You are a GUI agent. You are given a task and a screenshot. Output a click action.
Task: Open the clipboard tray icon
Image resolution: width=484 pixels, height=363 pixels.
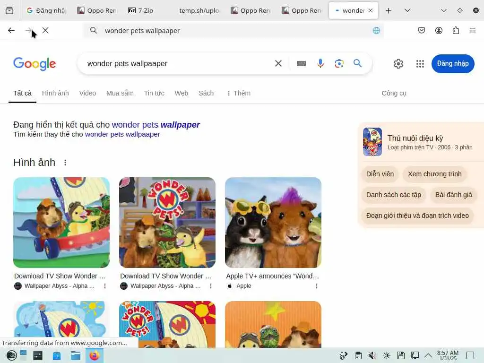pyautogui.click(x=358, y=355)
